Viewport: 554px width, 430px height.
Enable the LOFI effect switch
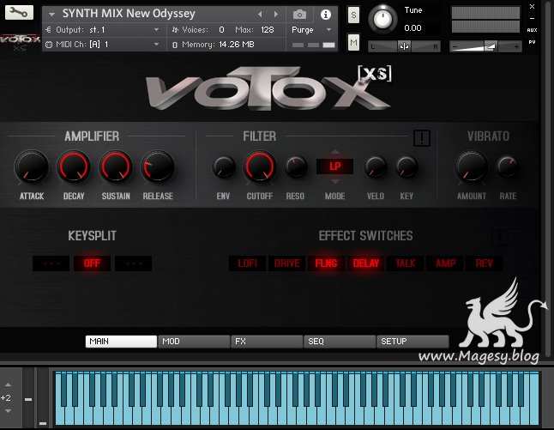coord(247,263)
